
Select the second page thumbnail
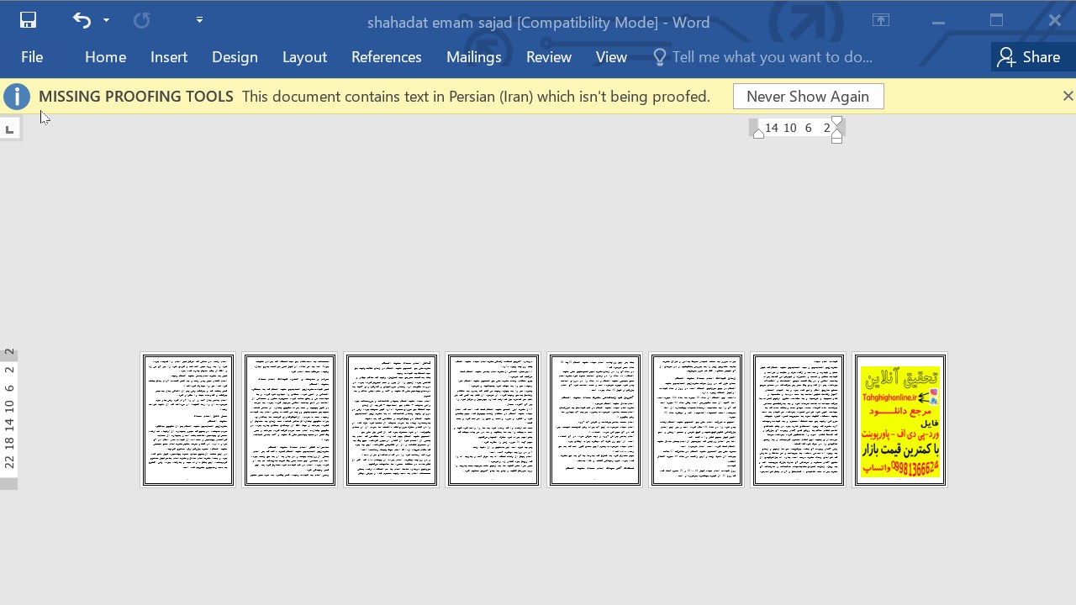pos(290,420)
